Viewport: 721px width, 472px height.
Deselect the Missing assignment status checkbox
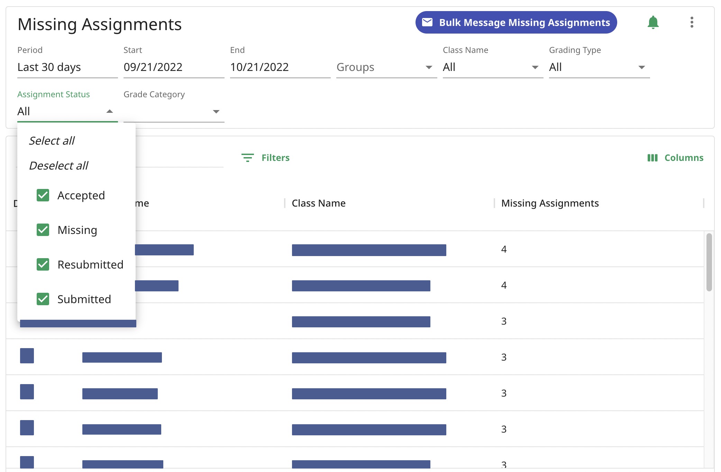43,230
